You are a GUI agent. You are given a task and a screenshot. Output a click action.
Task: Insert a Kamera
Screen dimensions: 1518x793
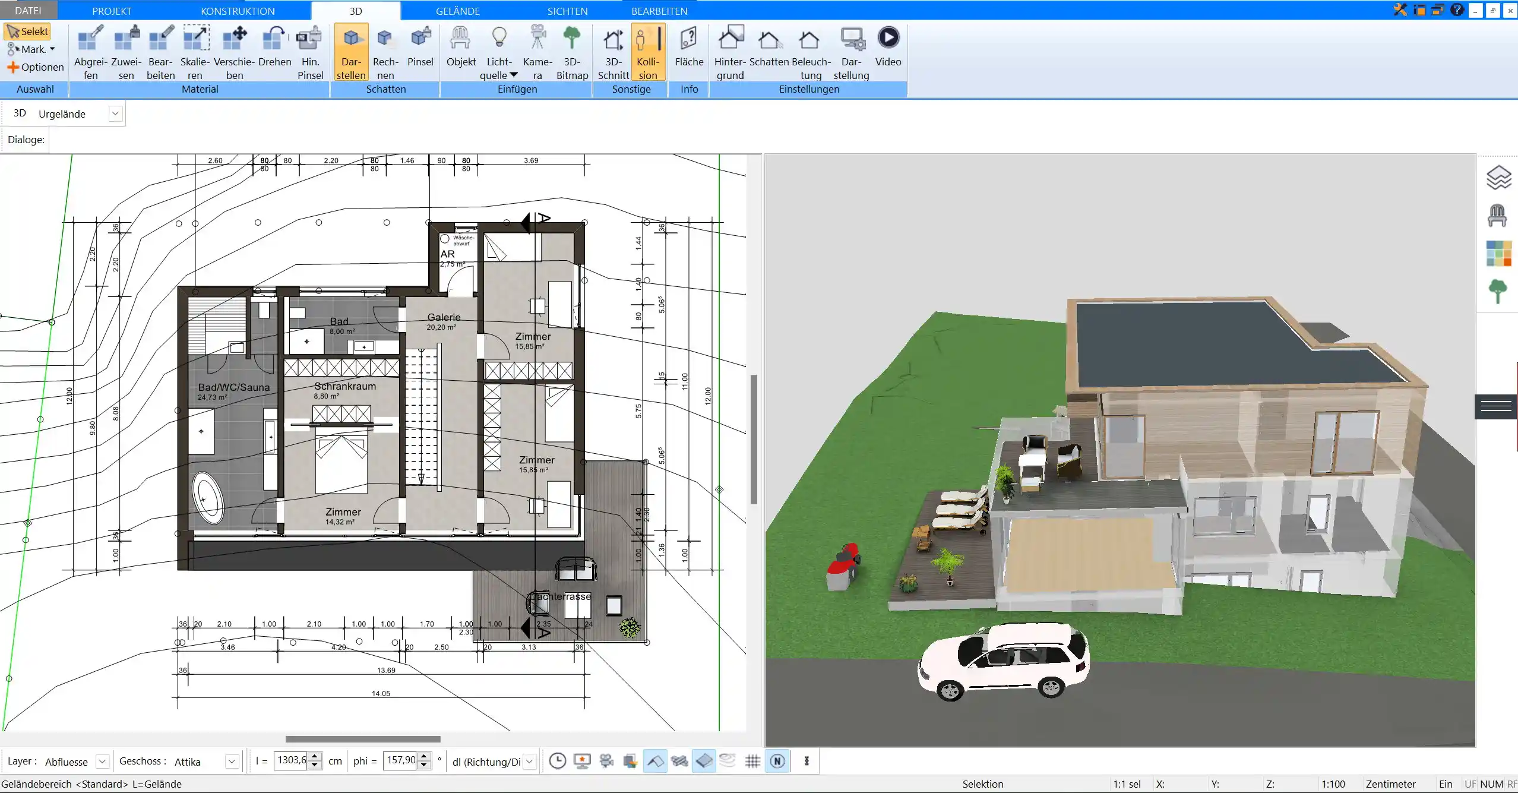(537, 52)
